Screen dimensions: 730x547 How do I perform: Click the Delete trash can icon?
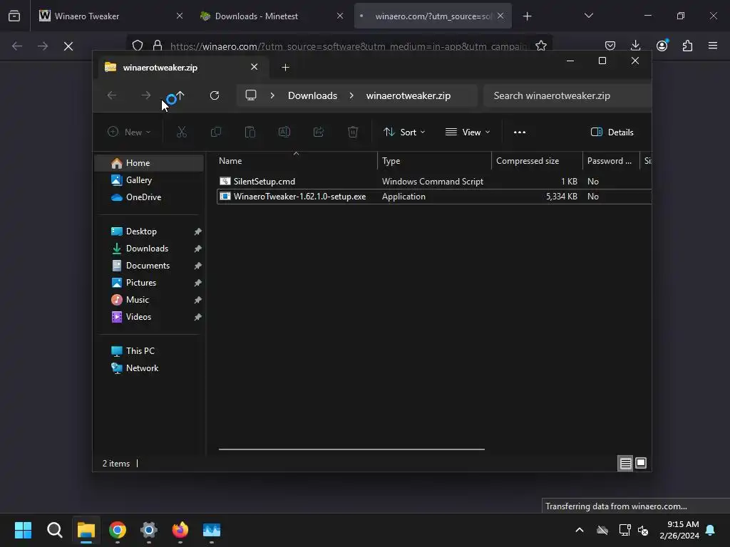click(x=353, y=132)
